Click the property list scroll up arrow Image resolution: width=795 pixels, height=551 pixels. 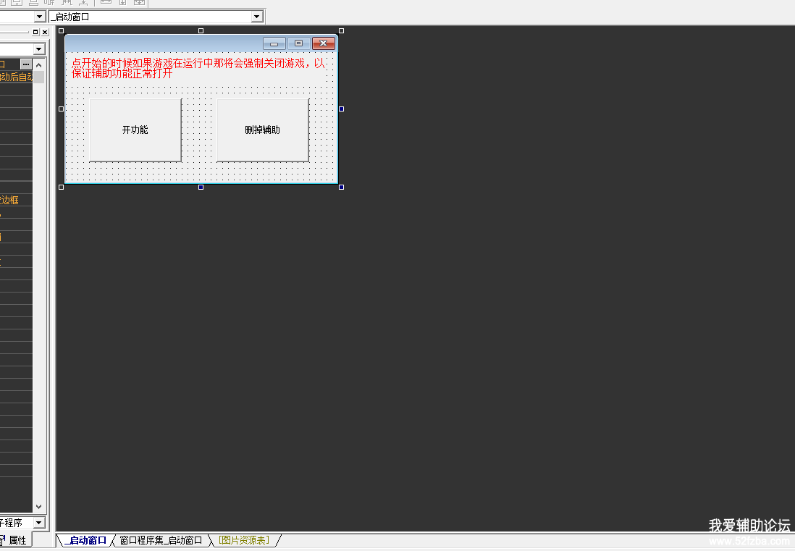[x=38, y=65]
